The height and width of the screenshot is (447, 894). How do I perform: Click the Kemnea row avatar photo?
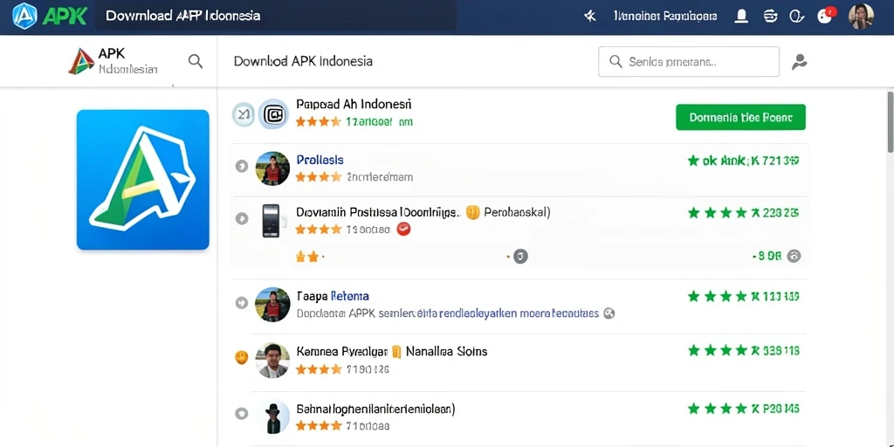point(272,361)
